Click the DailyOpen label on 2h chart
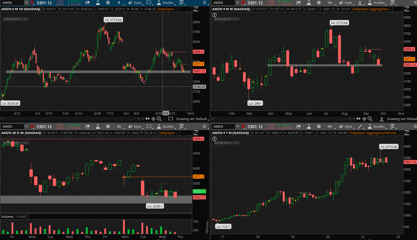The height and width of the screenshot is (240, 417). (x=168, y=133)
